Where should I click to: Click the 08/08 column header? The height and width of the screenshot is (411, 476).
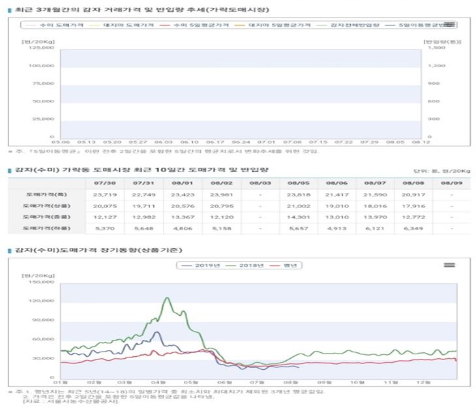point(413,183)
